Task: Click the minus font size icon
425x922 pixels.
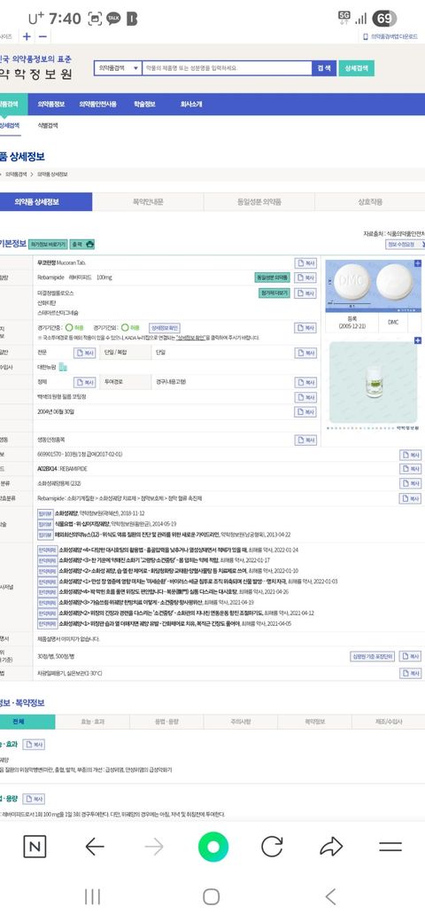Action: [x=42, y=36]
